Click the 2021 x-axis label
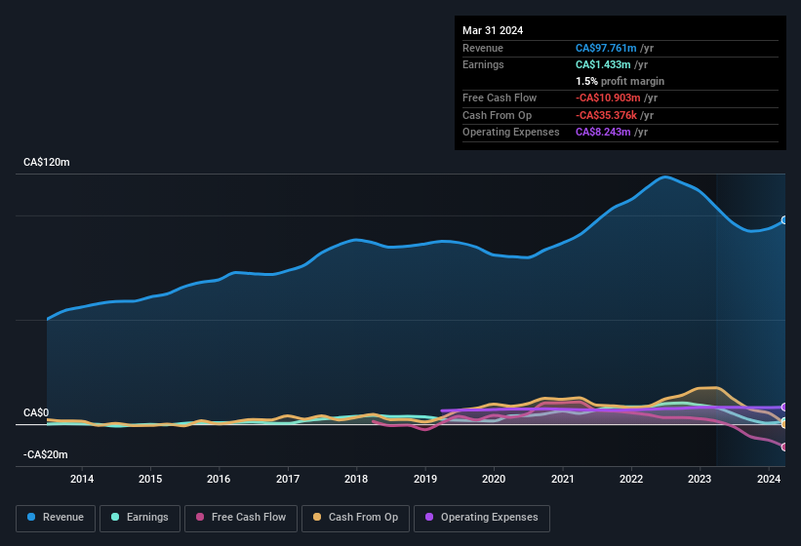Image resolution: width=801 pixels, height=546 pixels. point(562,479)
